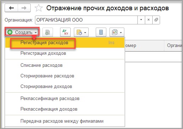This screenshot has height=129, width=183.
Task: Pick Реклассификация доходов
Action: click(65, 109)
